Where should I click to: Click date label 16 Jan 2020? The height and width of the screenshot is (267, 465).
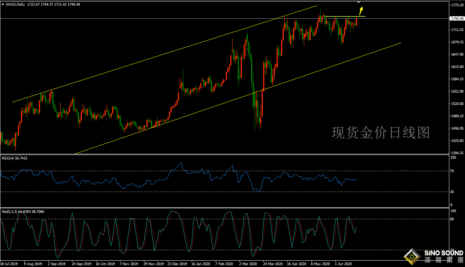pos(201,264)
